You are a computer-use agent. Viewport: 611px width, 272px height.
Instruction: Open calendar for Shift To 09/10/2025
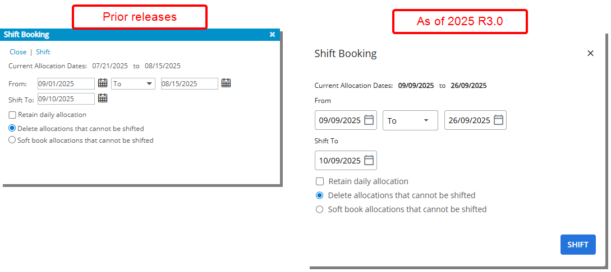[103, 98]
